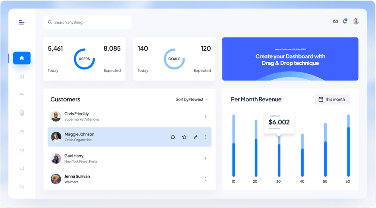Select Gael Harry's avatar

tap(56, 158)
